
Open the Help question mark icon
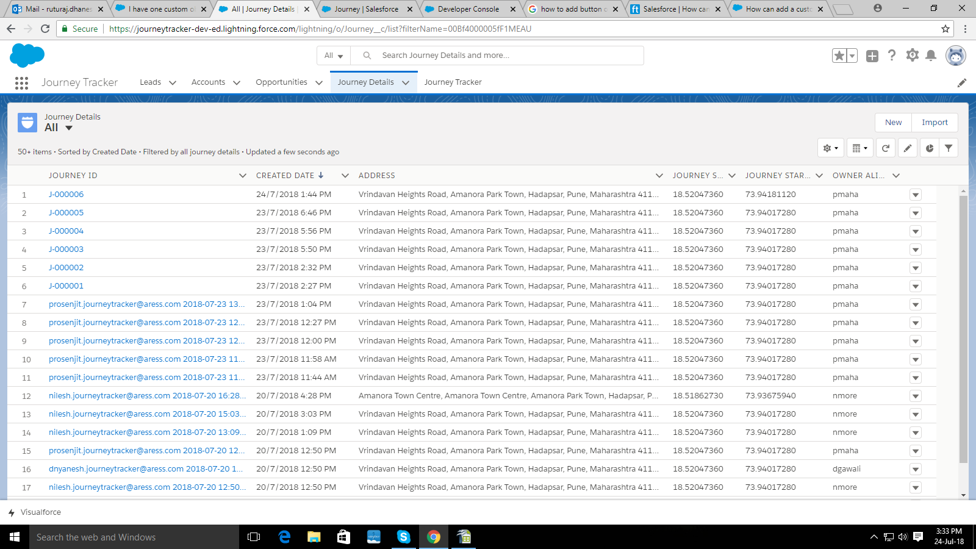tap(892, 56)
